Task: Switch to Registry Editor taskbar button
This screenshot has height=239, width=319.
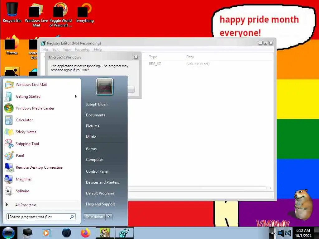Action: coord(124,233)
